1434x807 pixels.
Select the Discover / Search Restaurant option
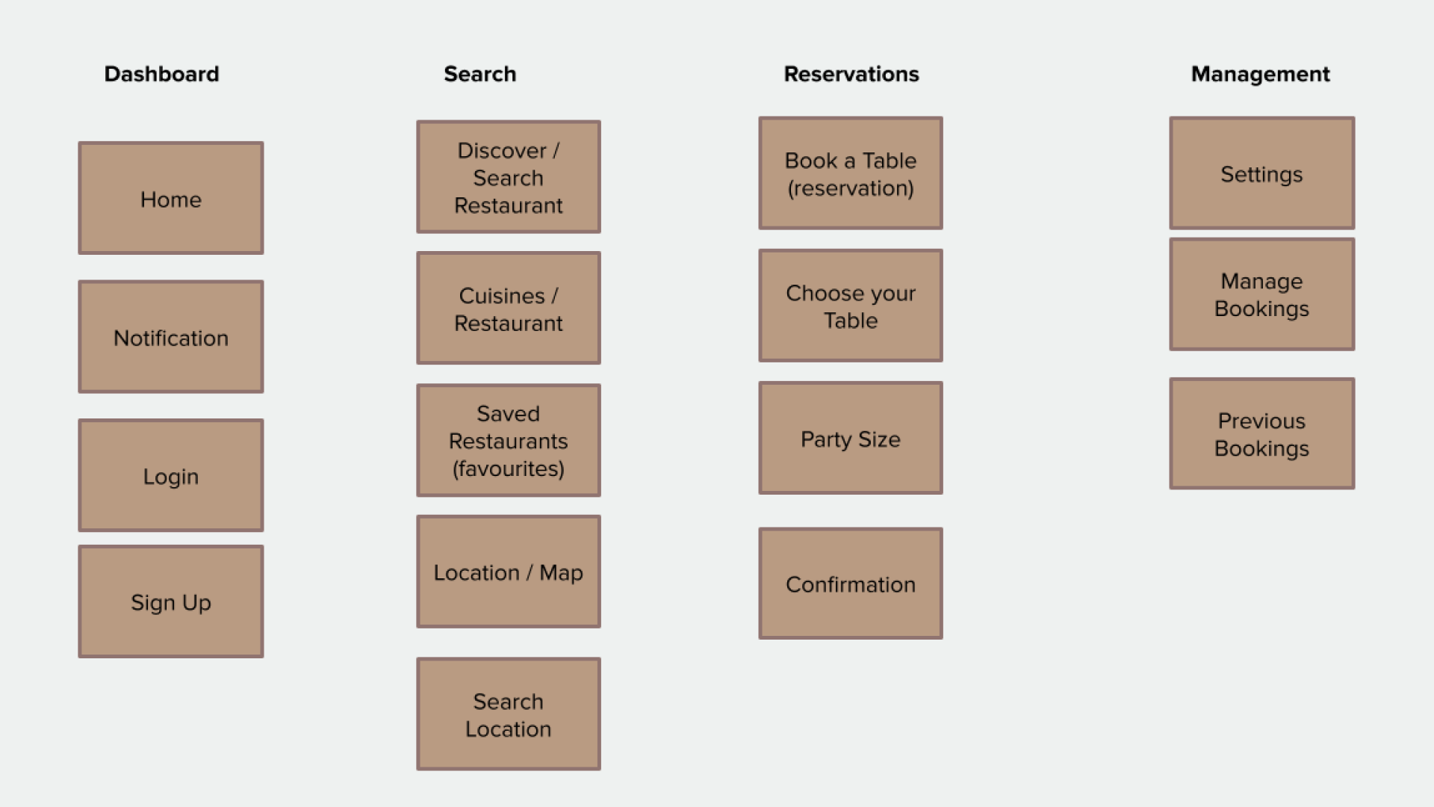point(506,177)
